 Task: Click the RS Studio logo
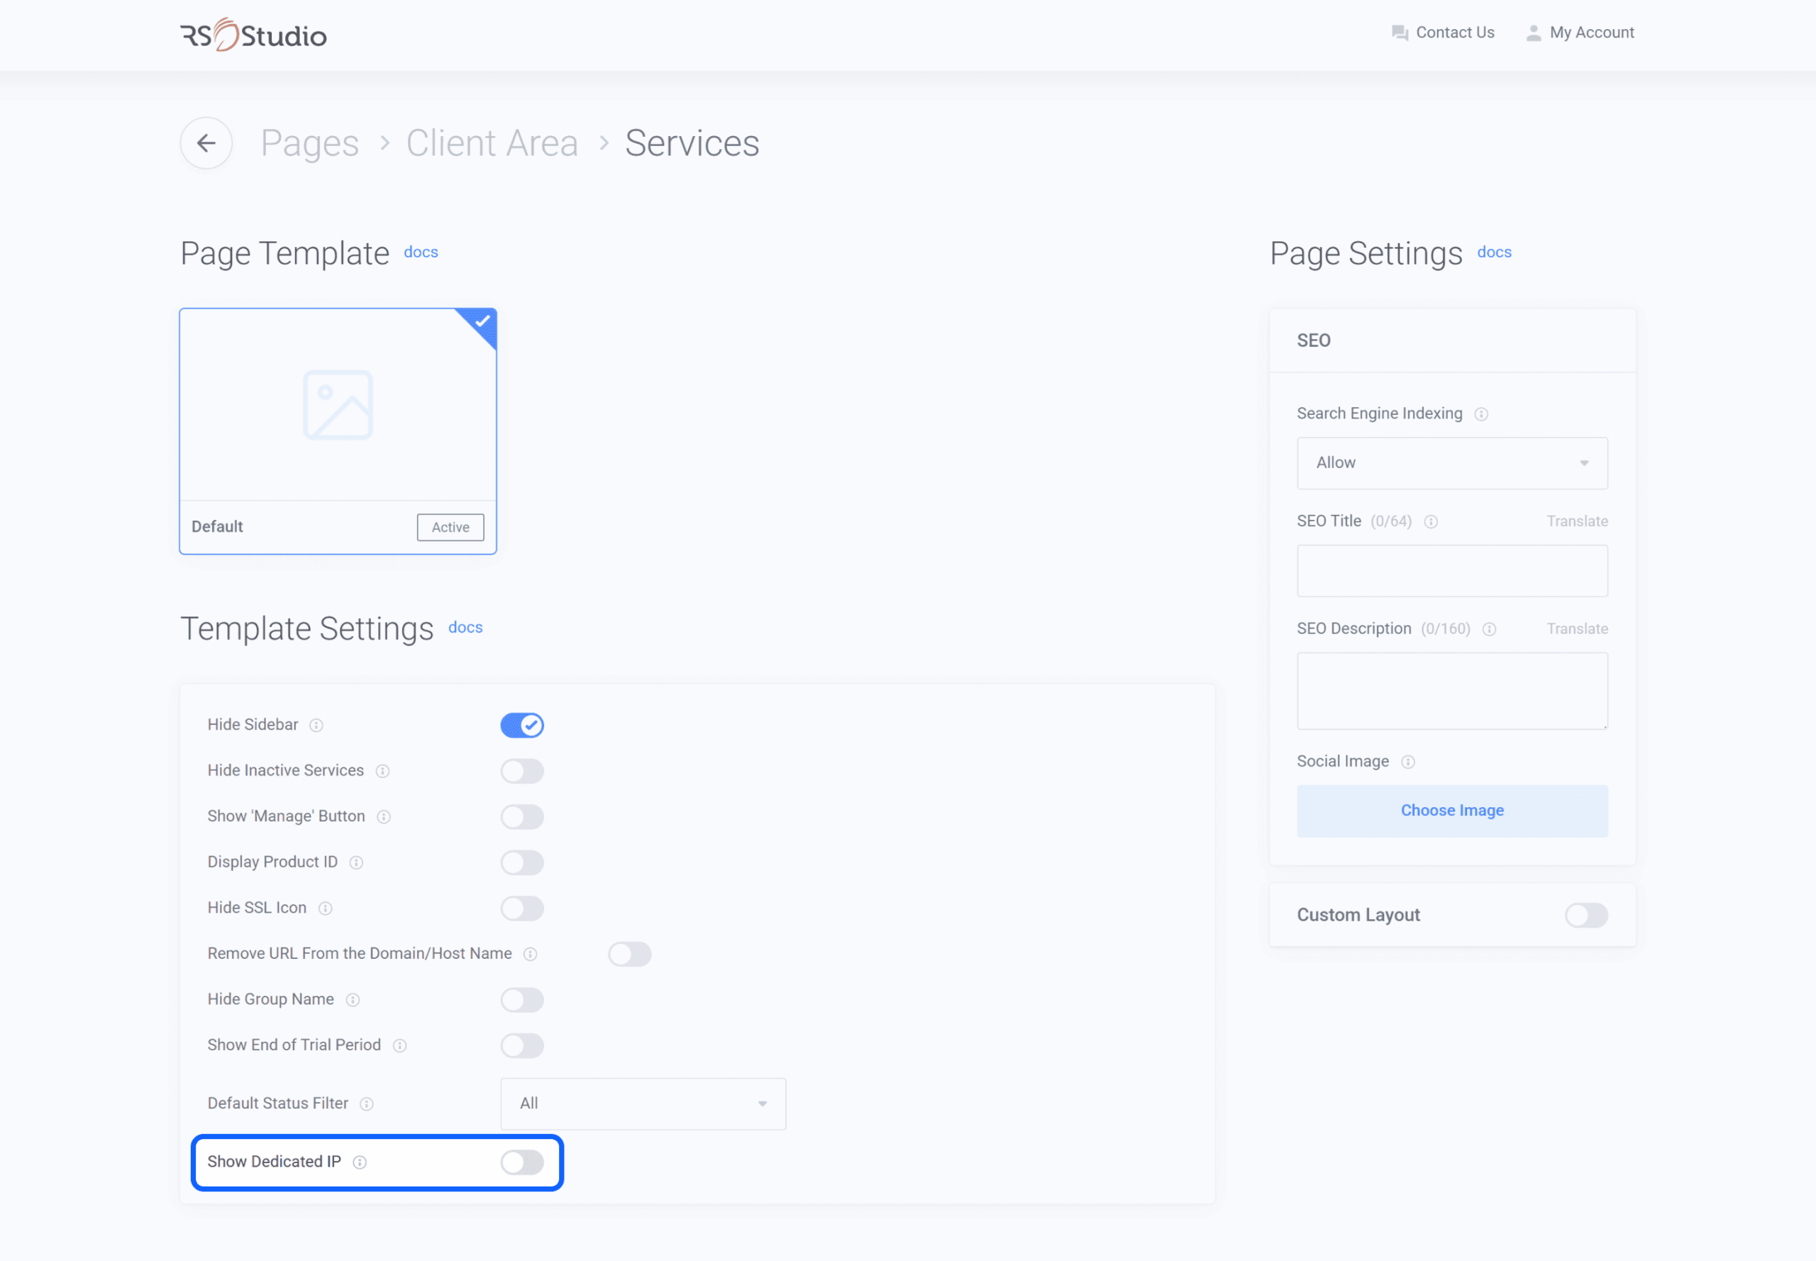pos(253,35)
